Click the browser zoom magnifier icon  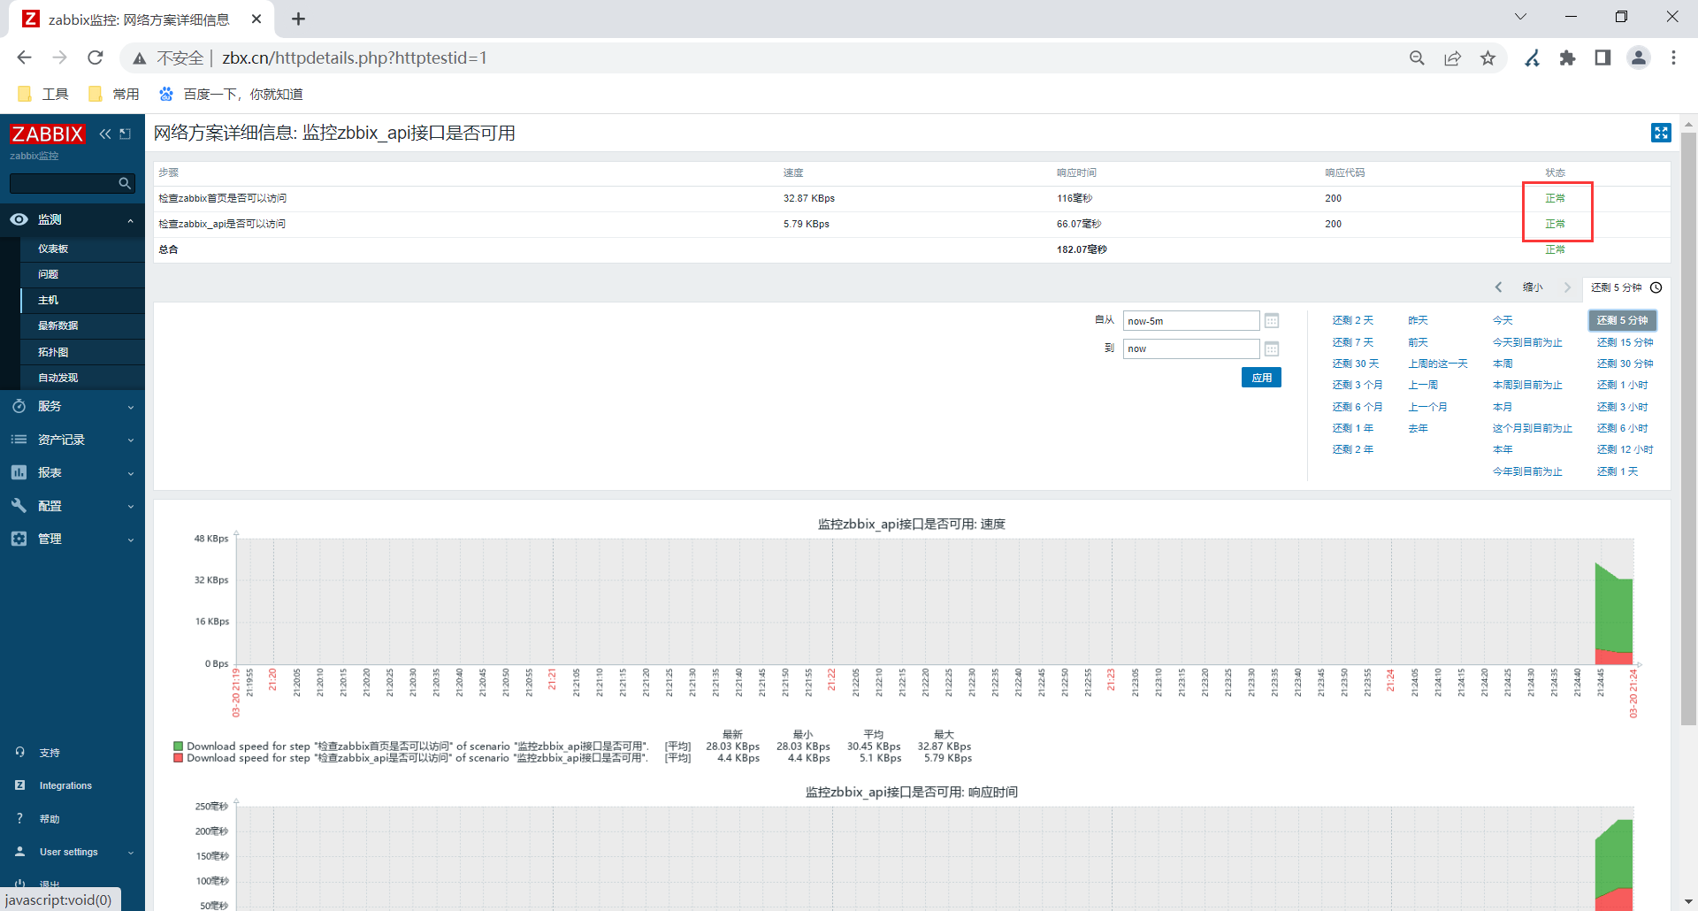click(x=1417, y=57)
